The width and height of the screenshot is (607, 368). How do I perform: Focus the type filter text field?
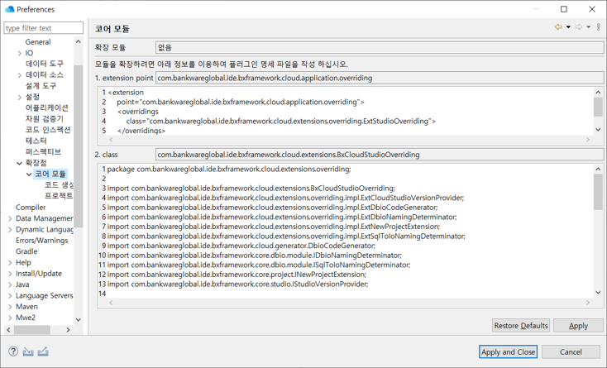[x=43, y=28]
